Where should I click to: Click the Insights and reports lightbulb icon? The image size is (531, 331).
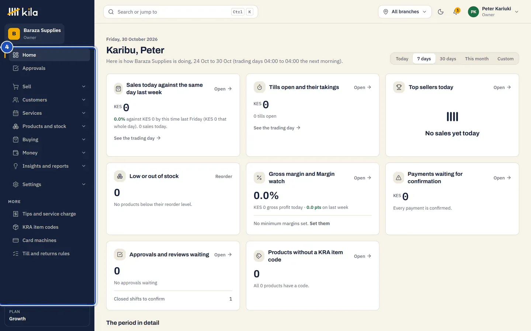coord(15,166)
